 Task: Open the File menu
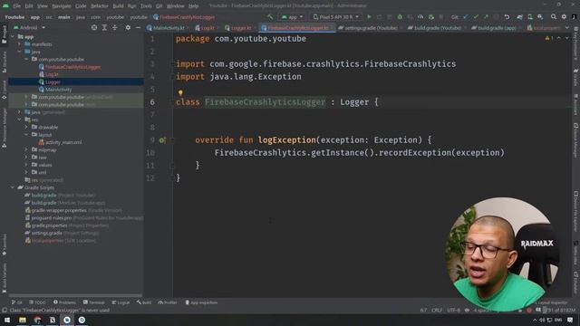point(16,6)
